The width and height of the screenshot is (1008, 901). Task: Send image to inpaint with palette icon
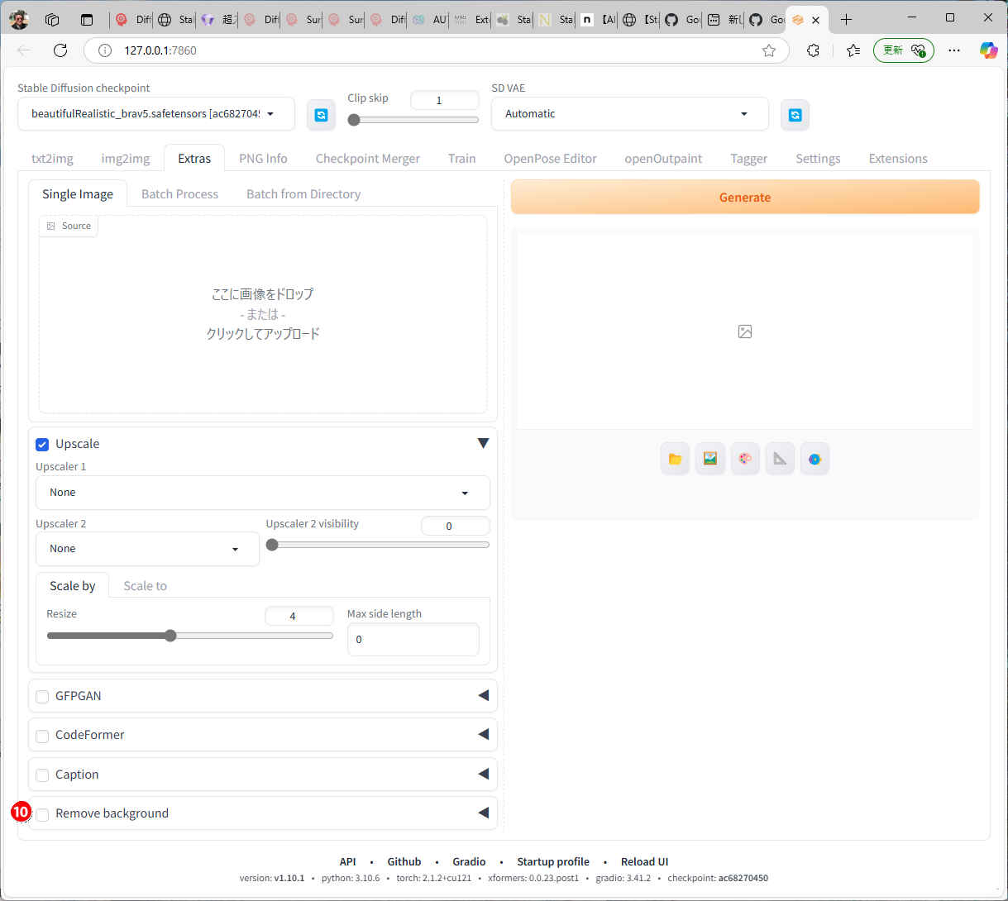[745, 459]
